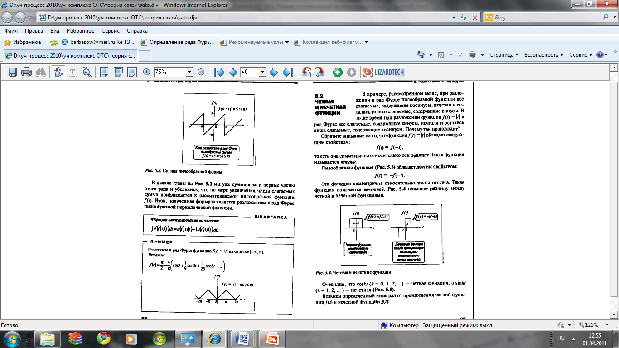Activate the text selection tool

click(72, 72)
